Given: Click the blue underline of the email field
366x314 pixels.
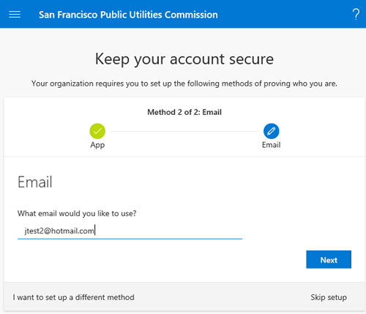Looking at the screenshot, I should 130,239.
